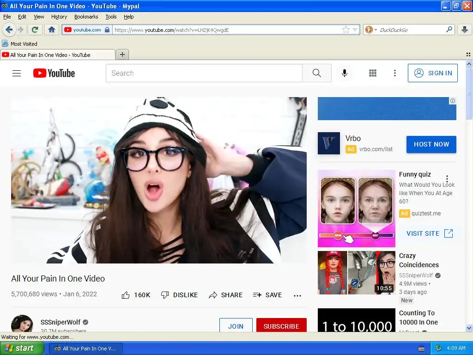Click the magnifier in DuckDuckGo search box

[x=449, y=30]
